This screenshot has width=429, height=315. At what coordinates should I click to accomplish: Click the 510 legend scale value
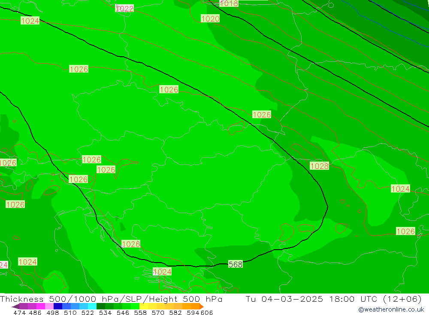click(70, 312)
